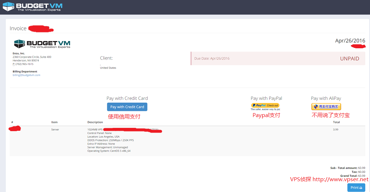Click the Invoice heading text
Viewport: 370px width, 192px height.
pos(18,28)
